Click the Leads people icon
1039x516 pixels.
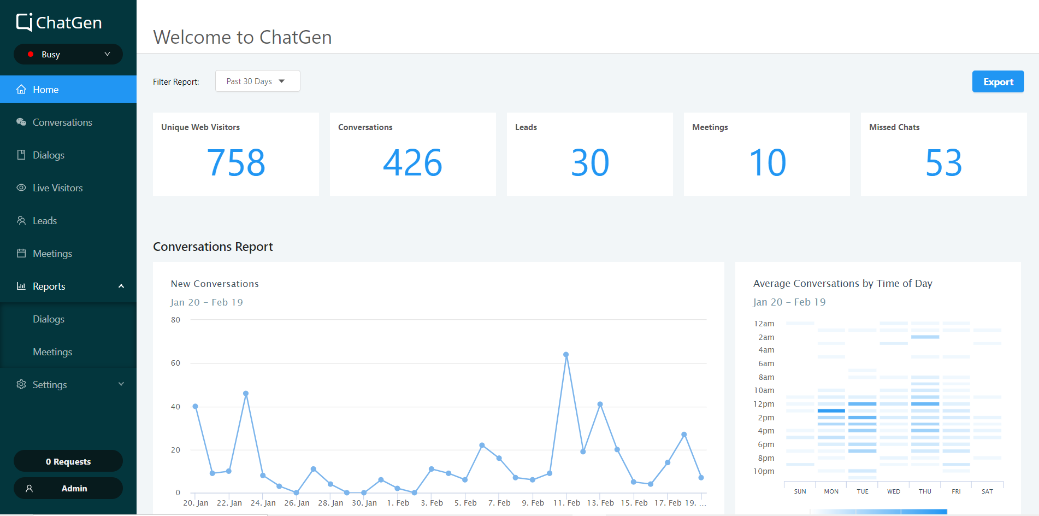(x=21, y=220)
